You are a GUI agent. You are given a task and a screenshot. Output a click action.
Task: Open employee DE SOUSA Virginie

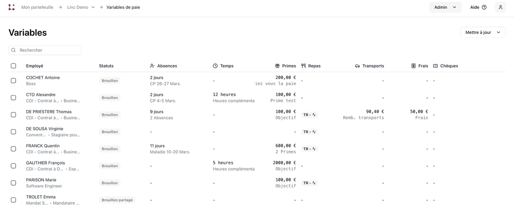click(x=45, y=129)
